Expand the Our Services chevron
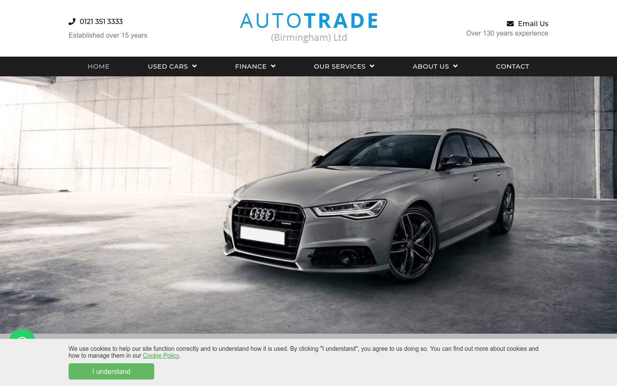This screenshot has height=386, width=617. tap(372, 66)
